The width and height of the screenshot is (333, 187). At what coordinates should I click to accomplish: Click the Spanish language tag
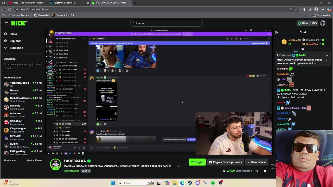[x=86, y=171]
